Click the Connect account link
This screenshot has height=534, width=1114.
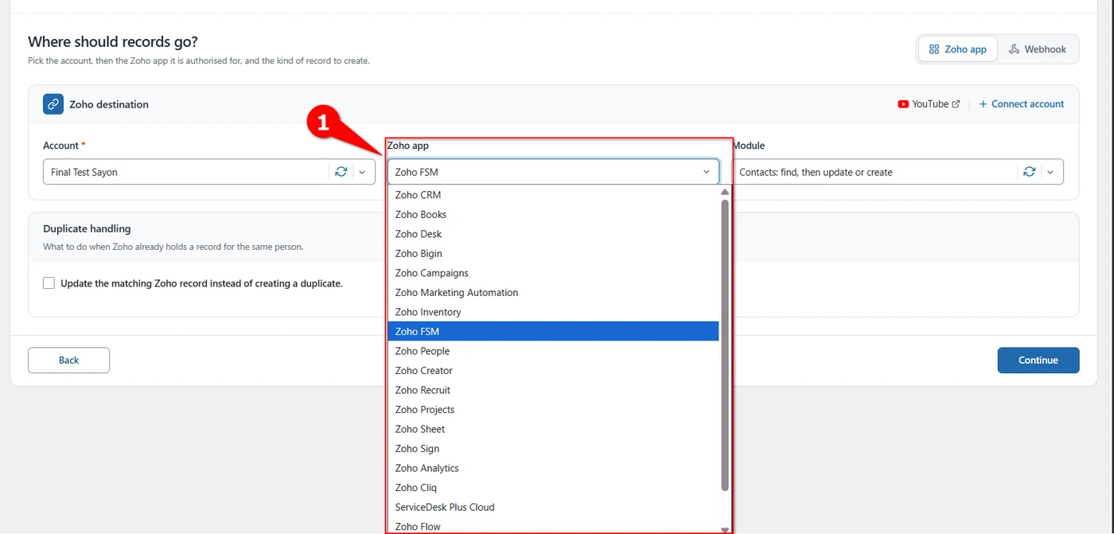1022,104
